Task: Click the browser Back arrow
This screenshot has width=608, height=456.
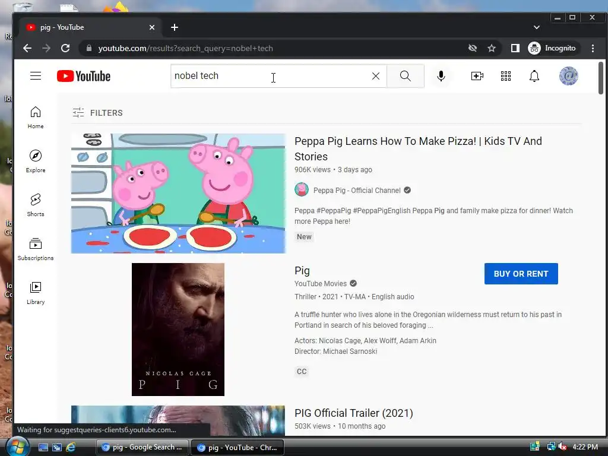Action: [27, 48]
